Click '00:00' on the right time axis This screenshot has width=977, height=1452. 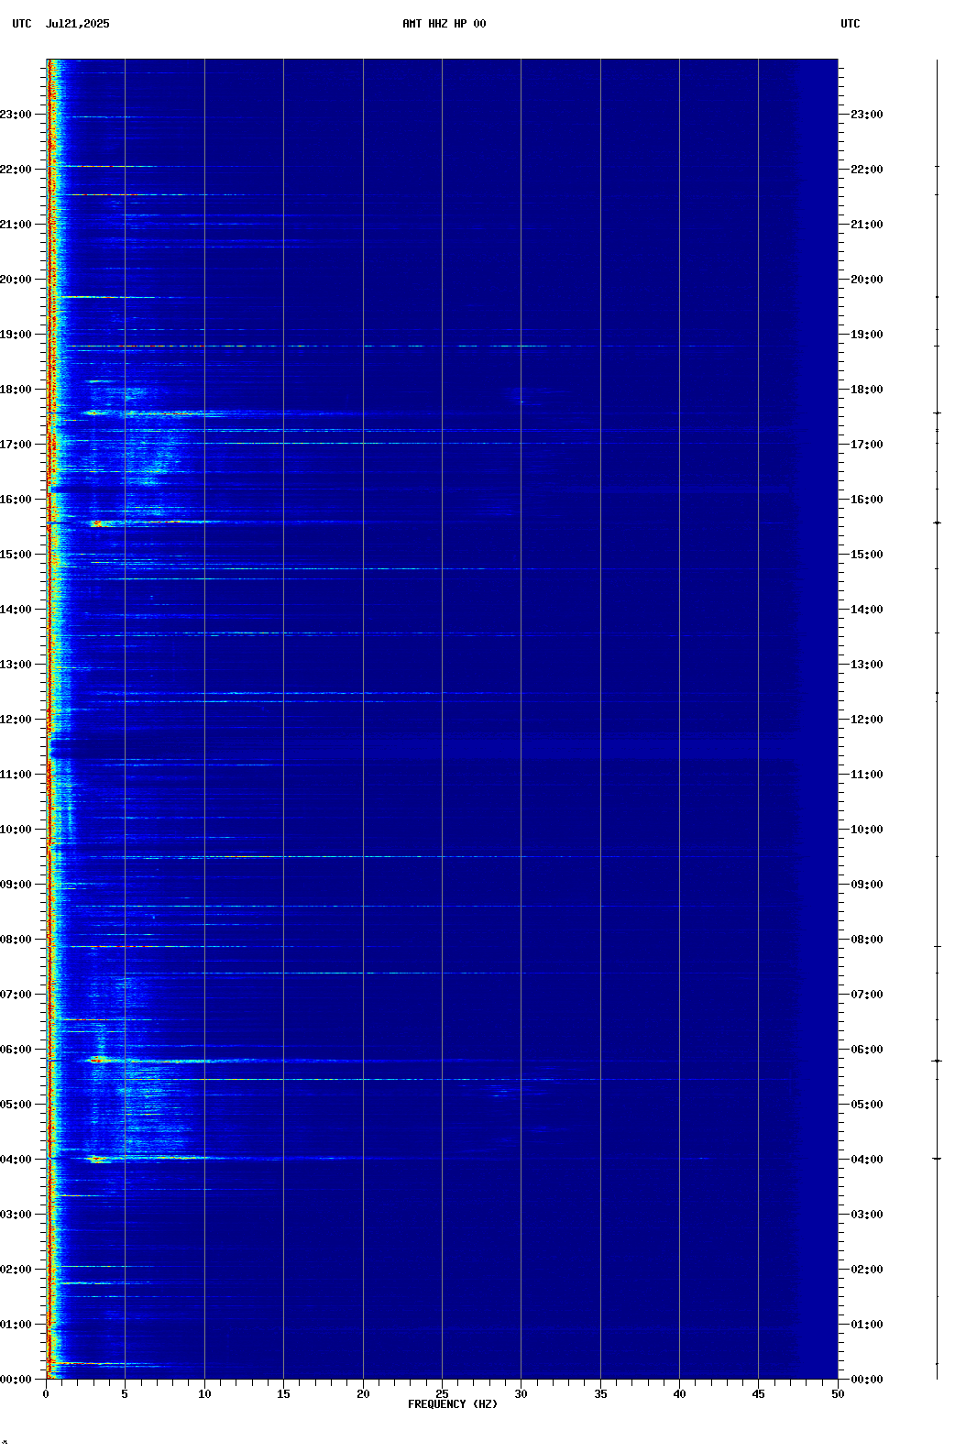pos(867,1380)
